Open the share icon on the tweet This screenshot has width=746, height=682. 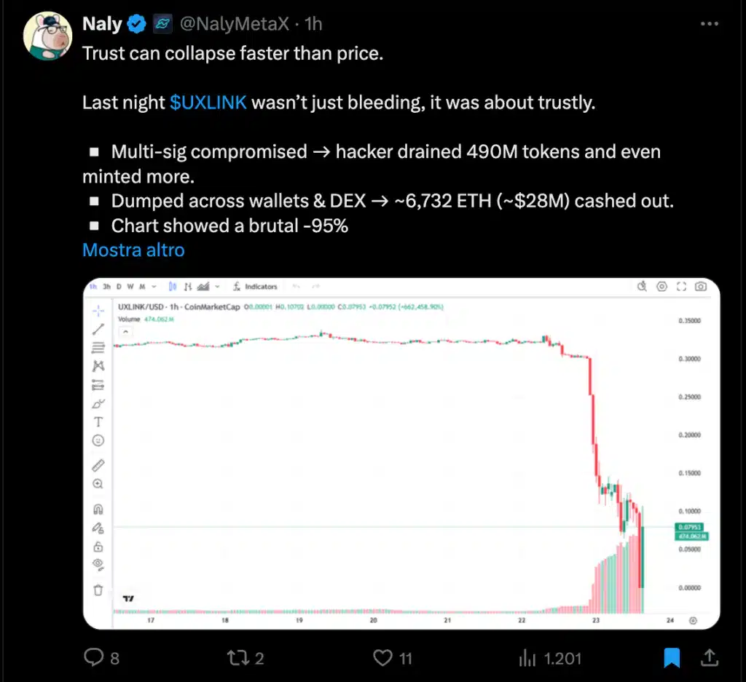coord(708,659)
